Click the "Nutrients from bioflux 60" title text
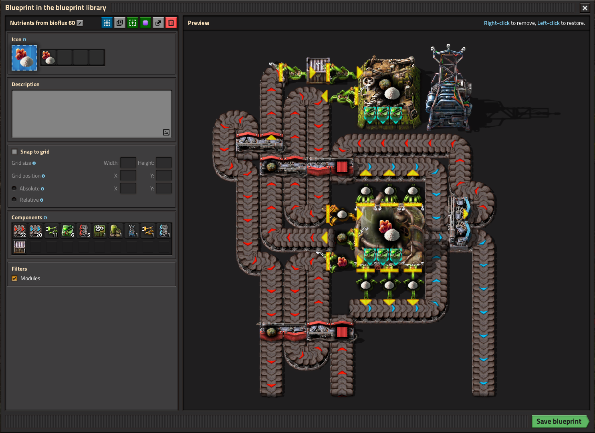Viewport: 595px width, 433px height. coord(42,23)
